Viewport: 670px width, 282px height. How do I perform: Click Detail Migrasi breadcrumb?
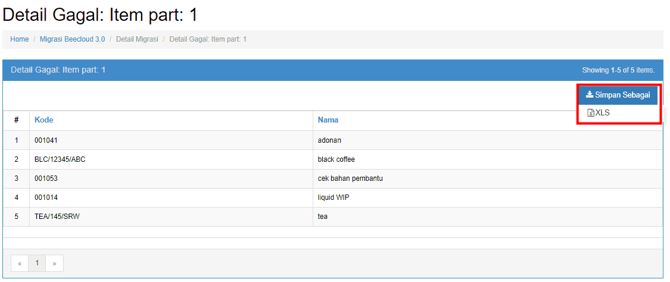pos(137,39)
